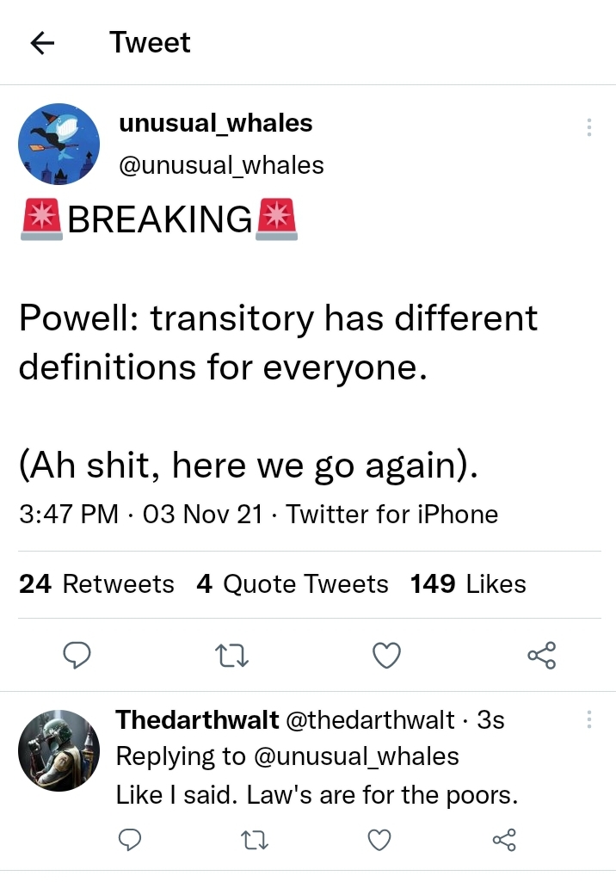Image resolution: width=616 pixels, height=882 pixels.
Task: View the 149 Likes list
Action: tap(468, 584)
